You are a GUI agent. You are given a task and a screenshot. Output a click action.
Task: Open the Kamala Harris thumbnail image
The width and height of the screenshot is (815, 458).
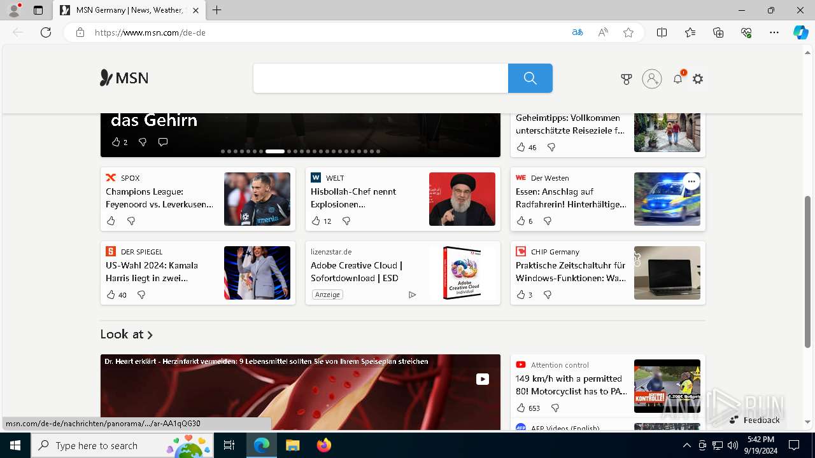tap(257, 273)
